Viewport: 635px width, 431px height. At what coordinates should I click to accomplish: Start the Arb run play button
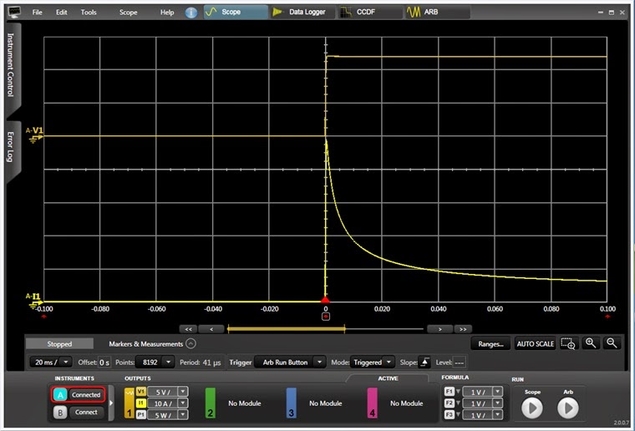[x=568, y=408]
